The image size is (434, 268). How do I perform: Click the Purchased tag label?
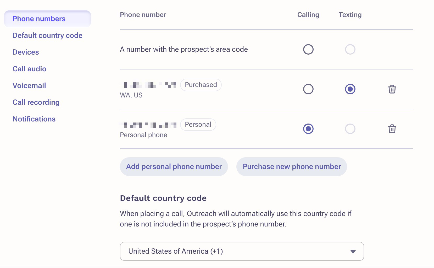[x=201, y=85]
